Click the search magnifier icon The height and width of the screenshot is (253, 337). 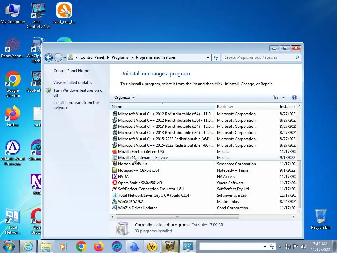click(x=297, y=57)
